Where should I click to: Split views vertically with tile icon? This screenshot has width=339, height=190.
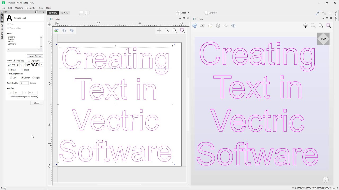click(87, 13)
